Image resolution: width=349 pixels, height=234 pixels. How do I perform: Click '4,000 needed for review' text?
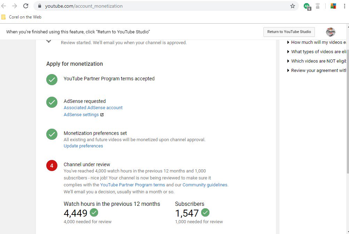(87, 222)
